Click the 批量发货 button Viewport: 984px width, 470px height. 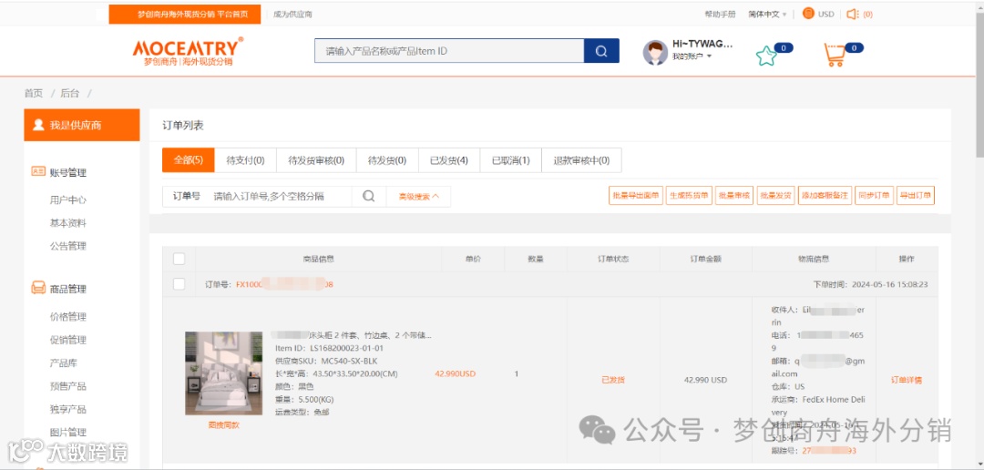[x=775, y=195]
